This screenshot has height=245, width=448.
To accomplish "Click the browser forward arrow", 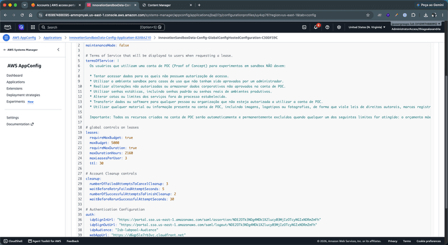I will [x=13, y=15].
